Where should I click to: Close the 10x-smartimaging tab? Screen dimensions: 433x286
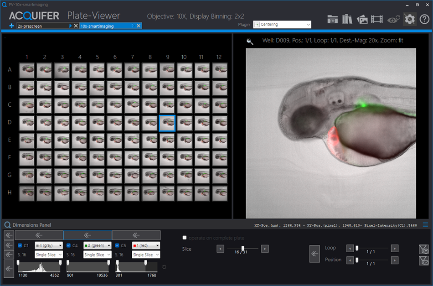point(139,26)
